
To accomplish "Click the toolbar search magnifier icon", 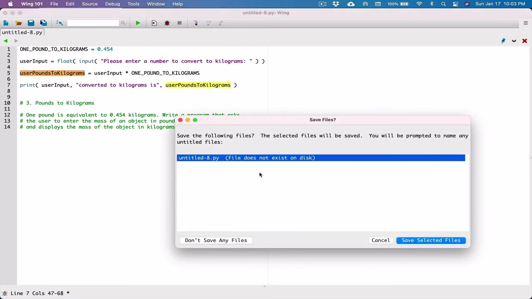I will click(x=123, y=23).
